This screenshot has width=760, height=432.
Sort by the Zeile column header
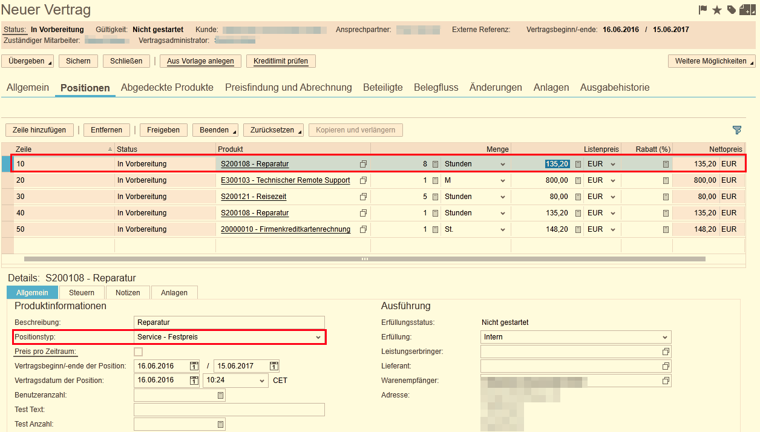tap(64, 149)
